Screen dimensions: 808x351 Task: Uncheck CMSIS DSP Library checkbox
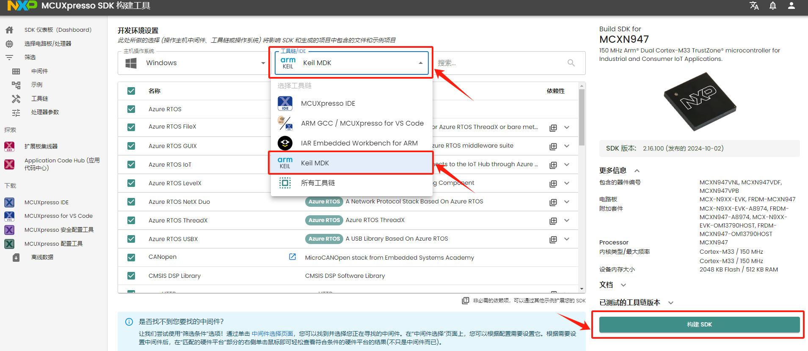coord(131,276)
